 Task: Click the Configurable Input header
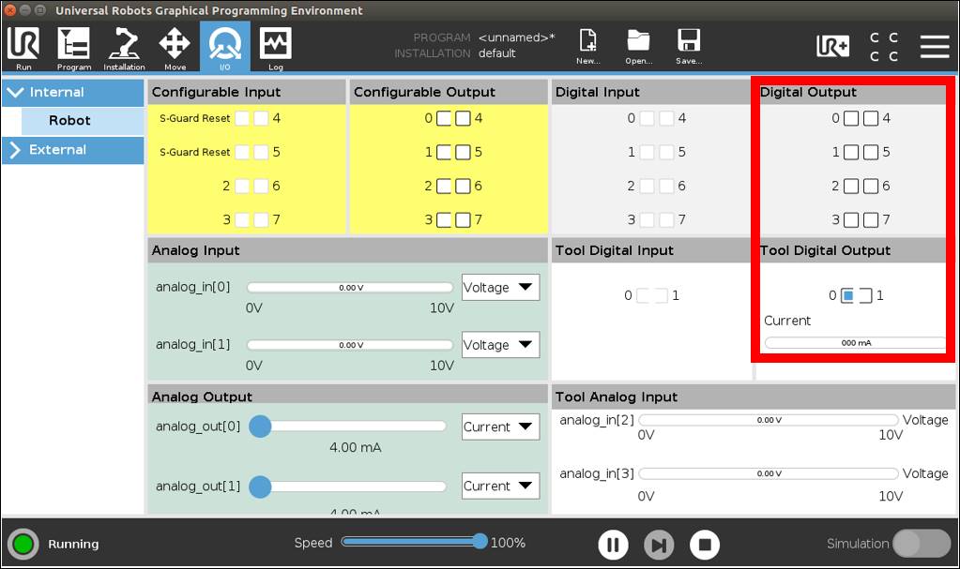coord(216,93)
